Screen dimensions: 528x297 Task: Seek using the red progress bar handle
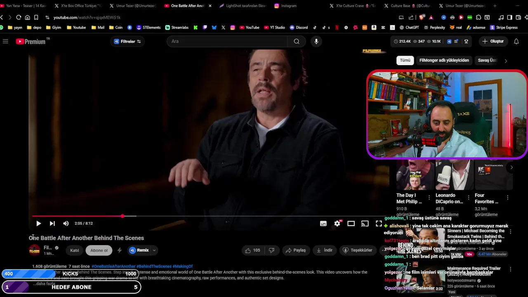pos(123,216)
